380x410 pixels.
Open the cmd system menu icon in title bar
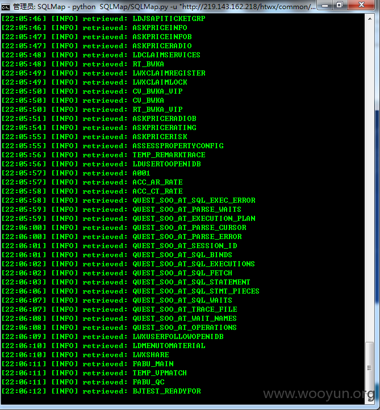tap(6, 7)
